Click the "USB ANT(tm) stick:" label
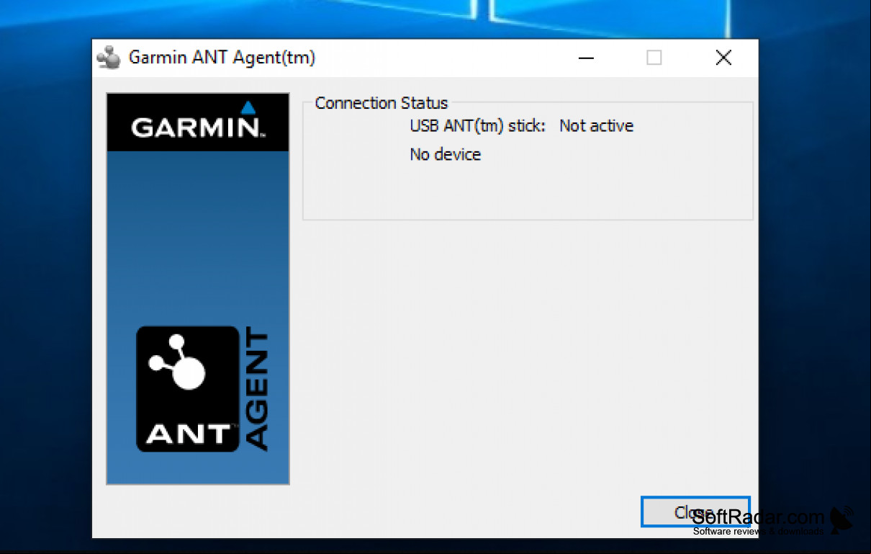 [477, 126]
